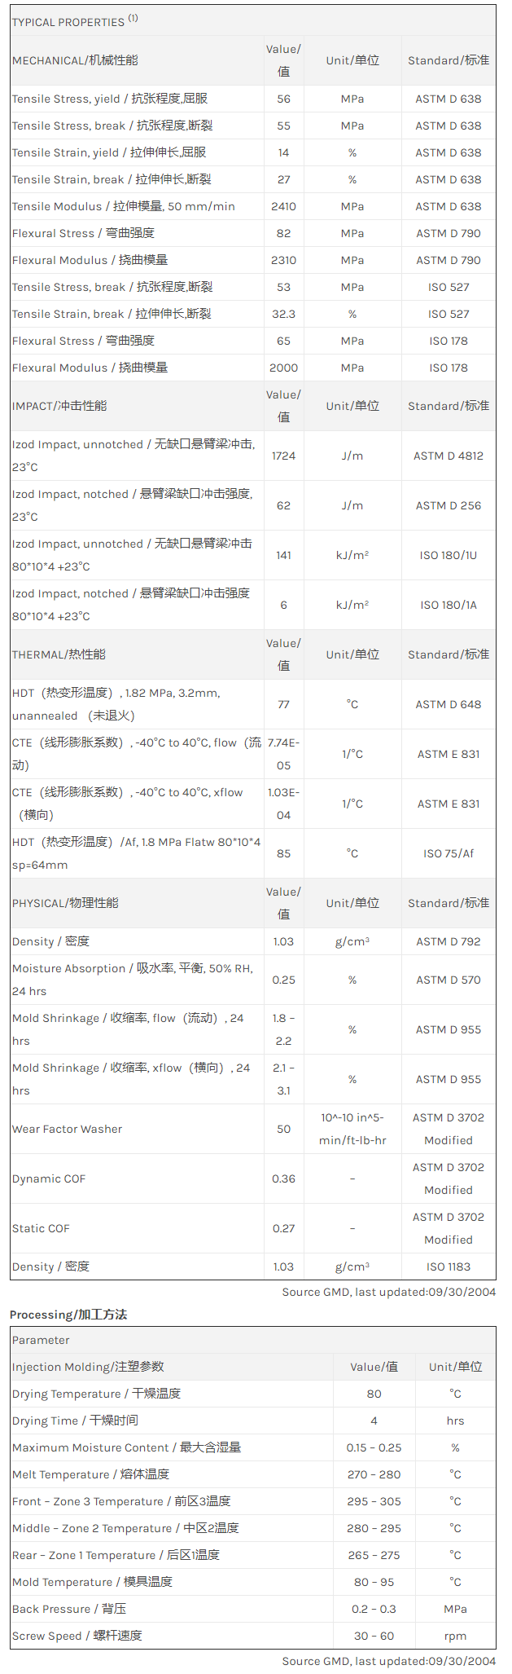Select the Wear Factor Washer row label

click(x=67, y=1129)
